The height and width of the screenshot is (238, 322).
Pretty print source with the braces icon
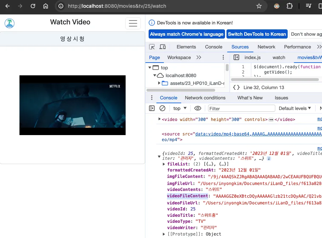[236, 87]
